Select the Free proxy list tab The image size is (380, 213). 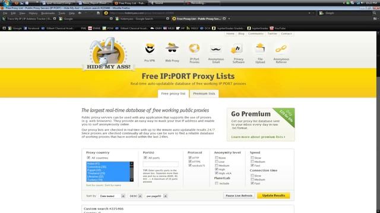coord(173,93)
